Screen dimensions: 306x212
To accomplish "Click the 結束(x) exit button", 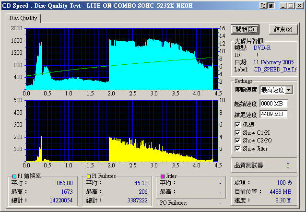I will coord(283,29).
